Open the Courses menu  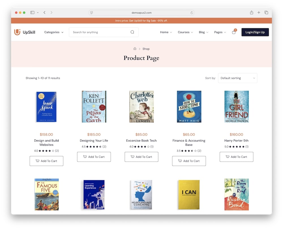(x=185, y=32)
